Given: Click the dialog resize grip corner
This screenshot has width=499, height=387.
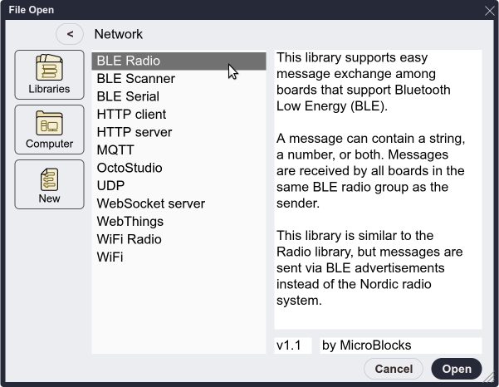Looking at the screenshot, I should click(x=488, y=377).
